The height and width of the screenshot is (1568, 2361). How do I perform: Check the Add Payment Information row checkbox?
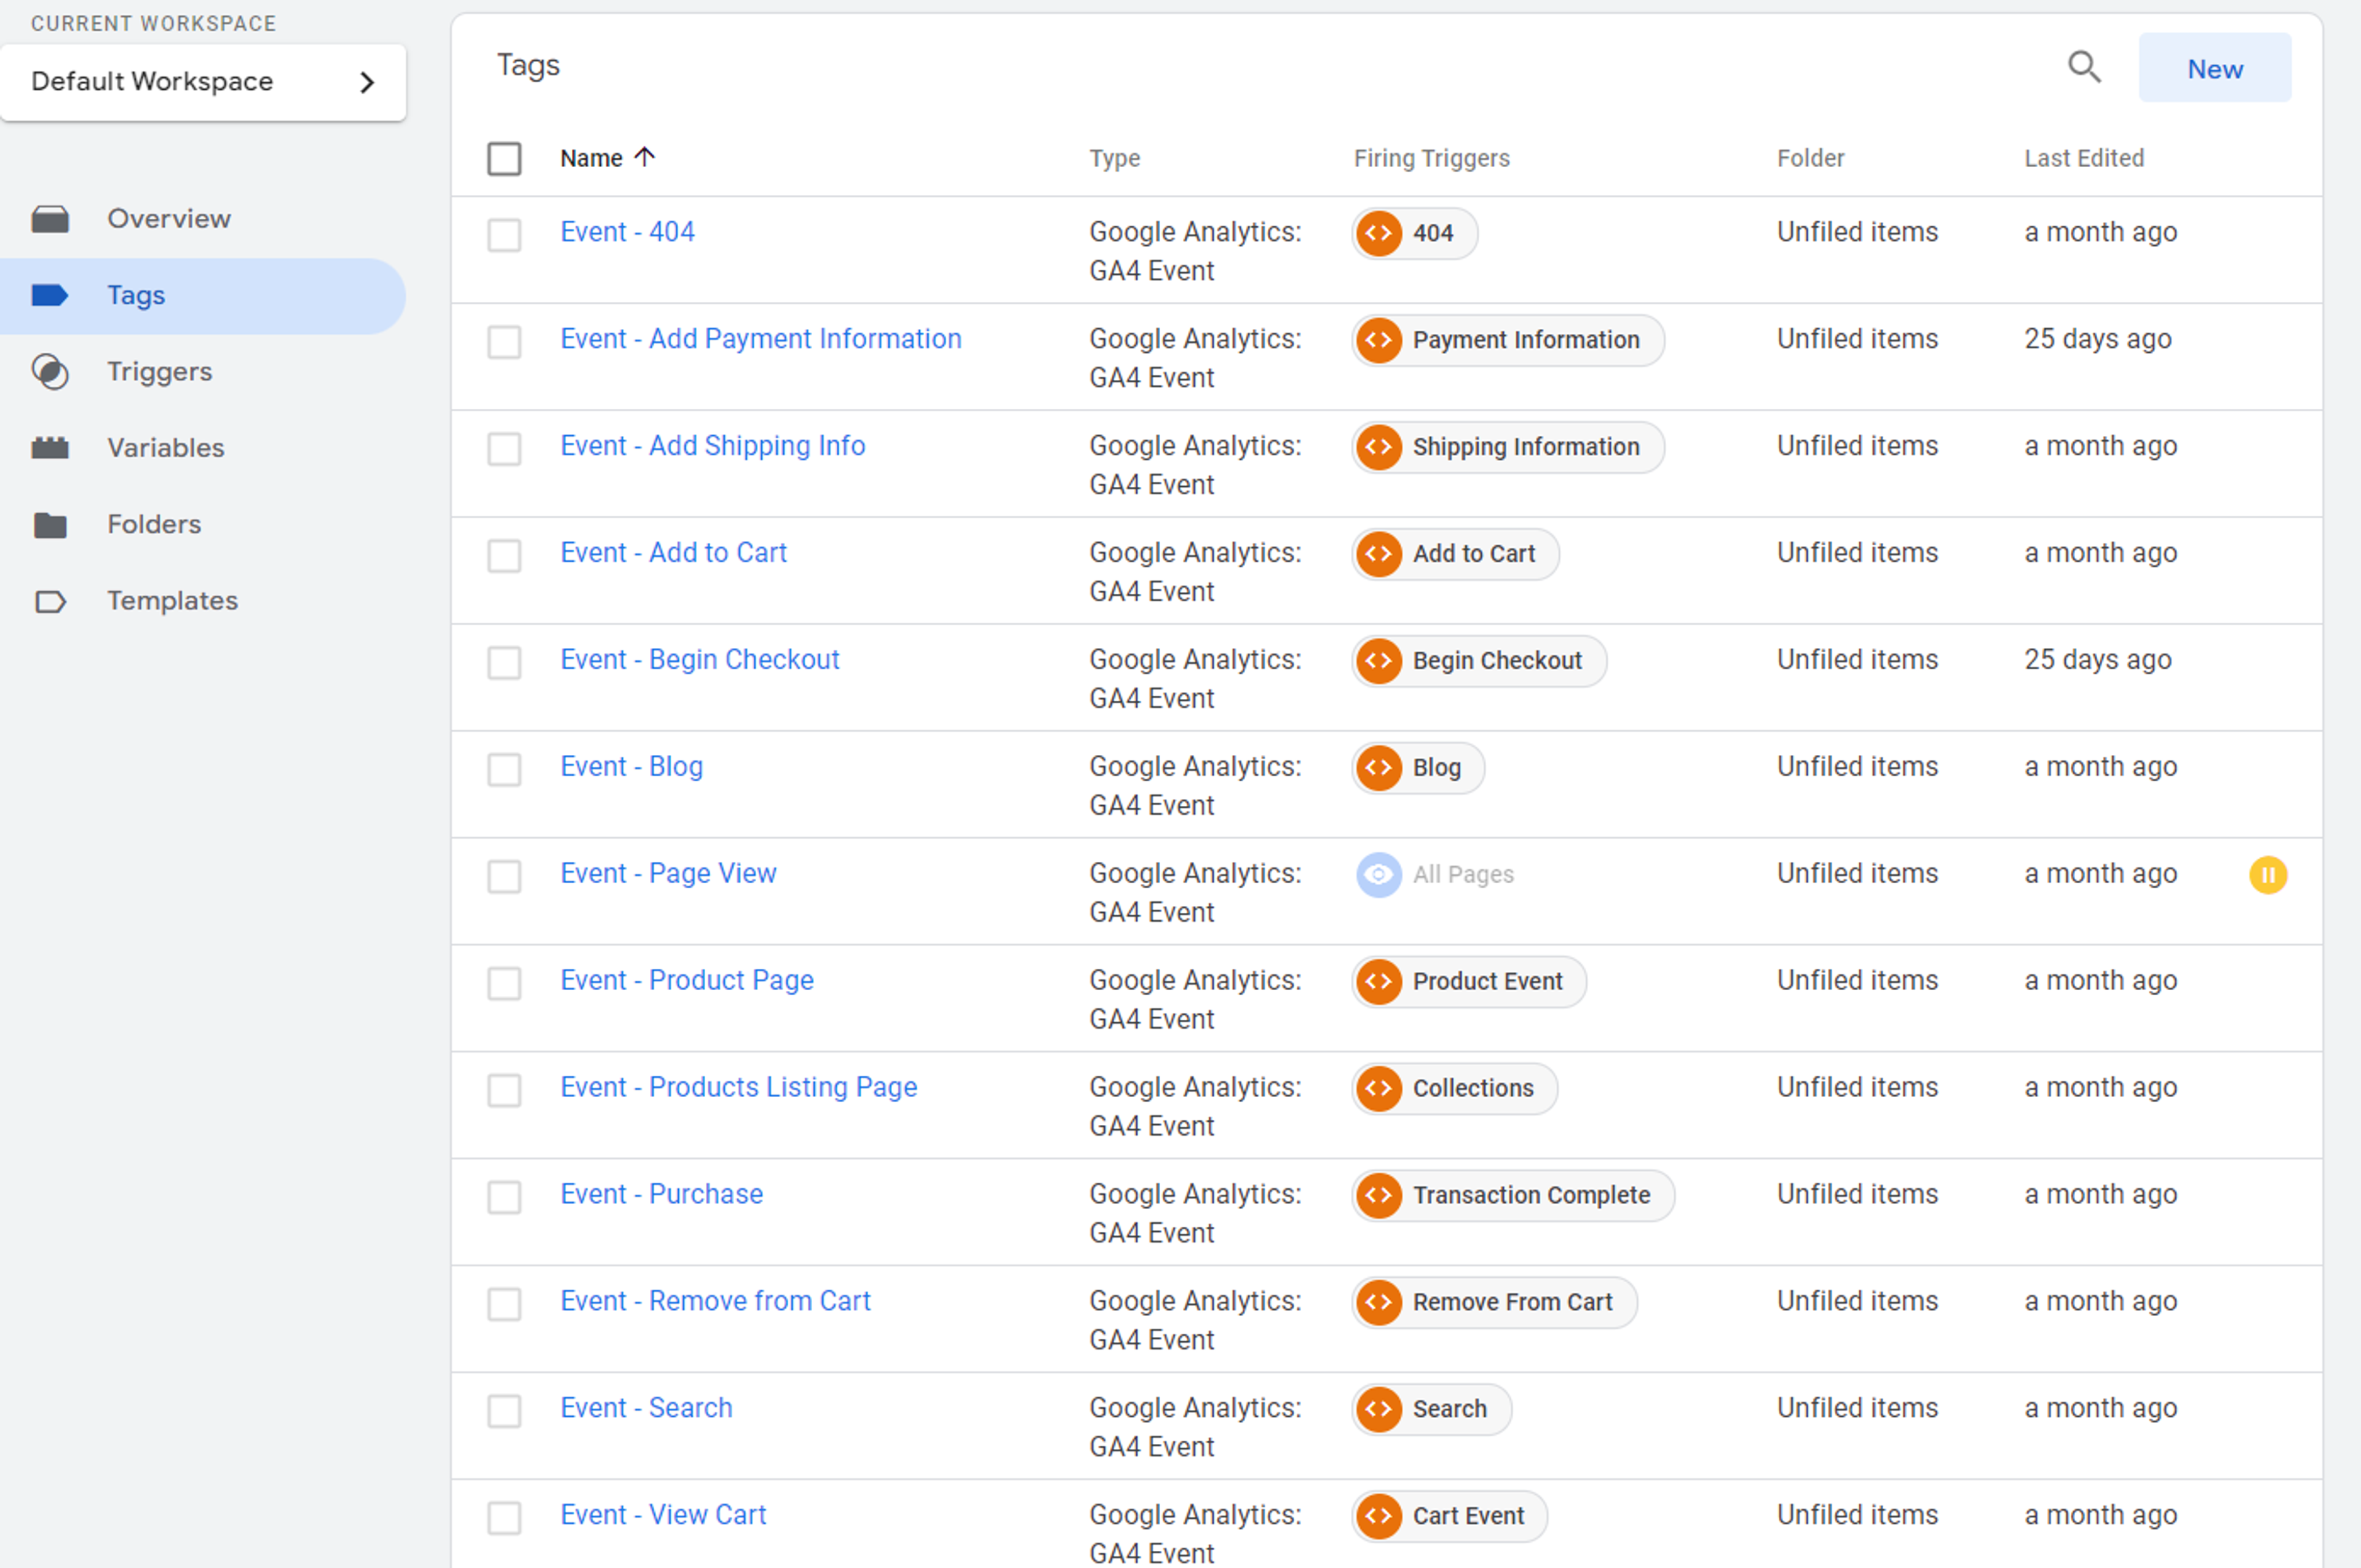pyautogui.click(x=504, y=342)
